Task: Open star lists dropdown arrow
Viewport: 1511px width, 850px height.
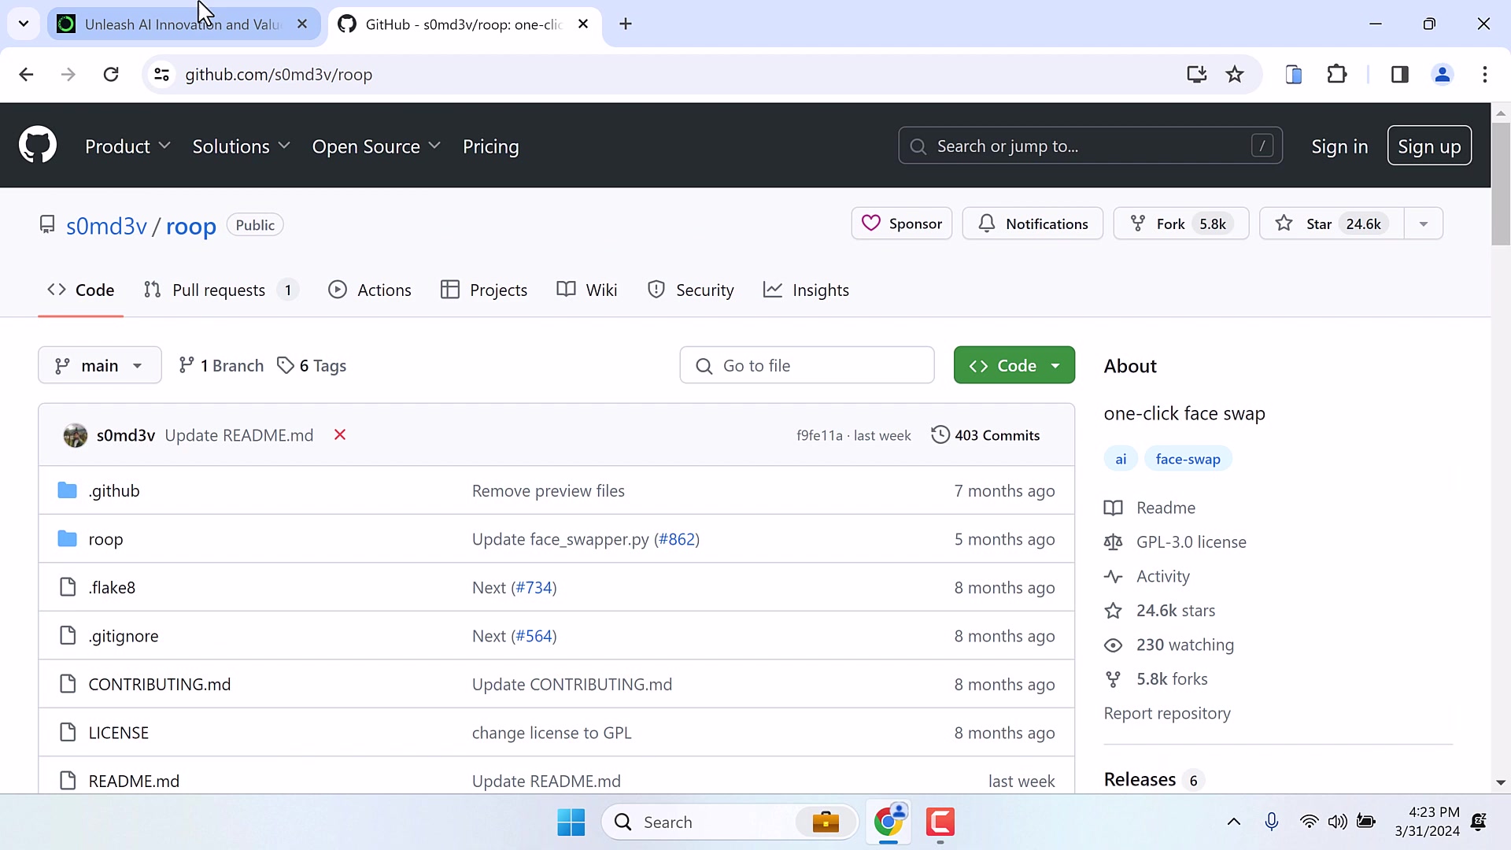Action: pos(1423,224)
